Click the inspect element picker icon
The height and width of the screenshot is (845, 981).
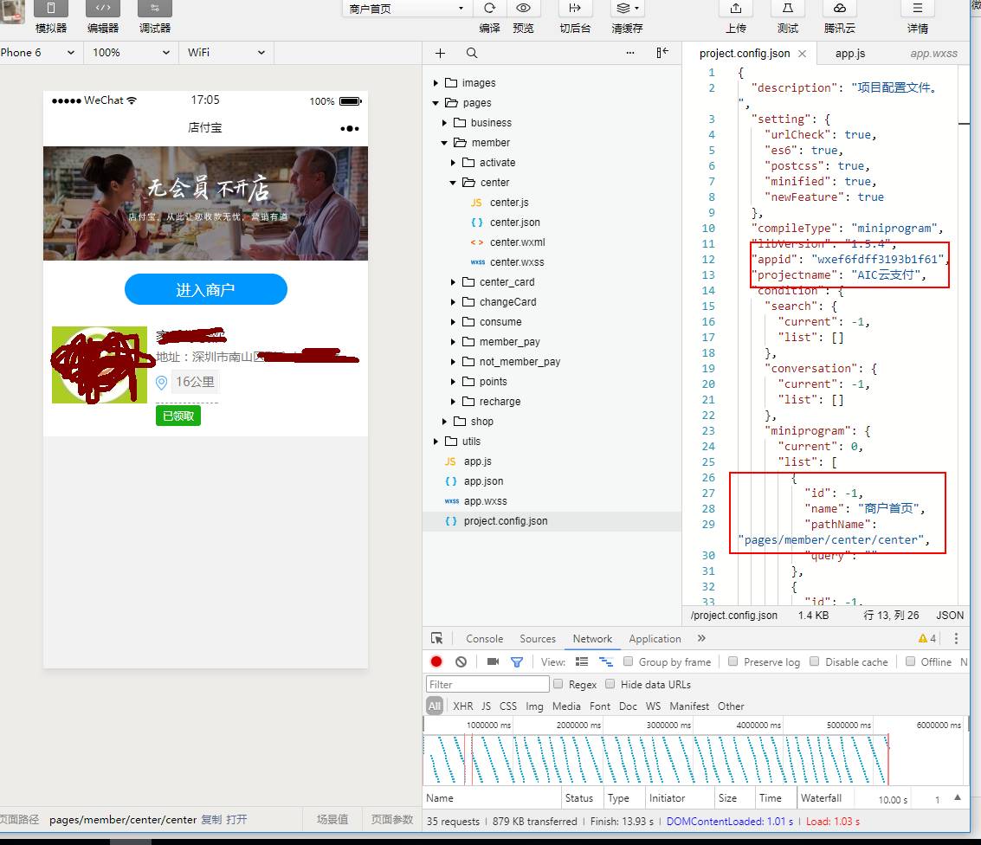point(437,638)
